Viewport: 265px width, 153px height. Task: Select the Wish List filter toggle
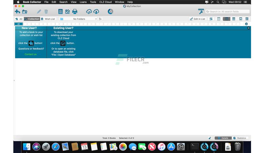point(48,19)
